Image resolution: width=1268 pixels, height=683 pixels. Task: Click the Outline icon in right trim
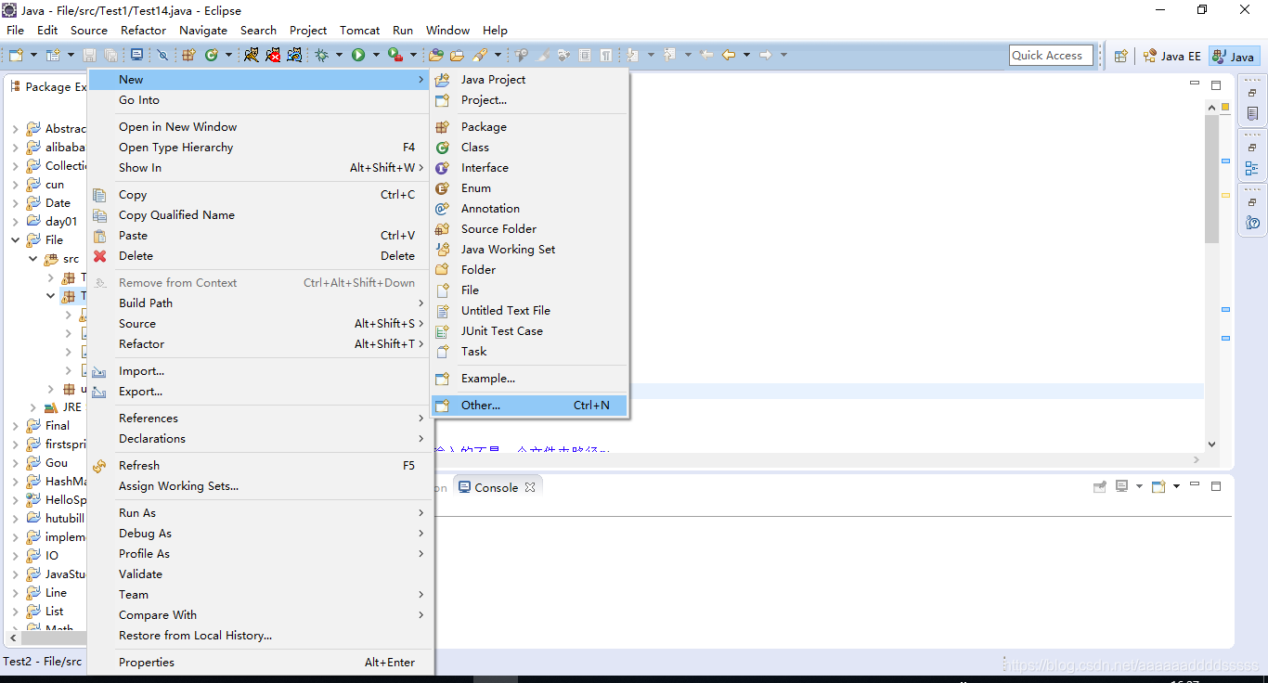coord(1252,168)
